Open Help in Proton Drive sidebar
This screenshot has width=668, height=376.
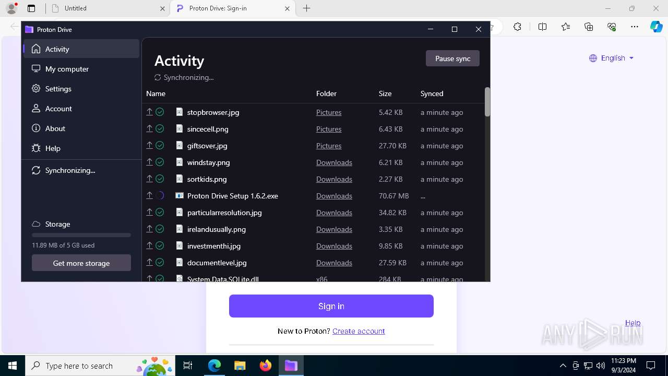[81, 148]
